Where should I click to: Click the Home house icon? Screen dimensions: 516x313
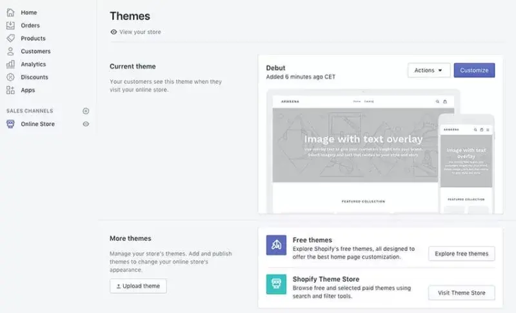click(x=10, y=12)
